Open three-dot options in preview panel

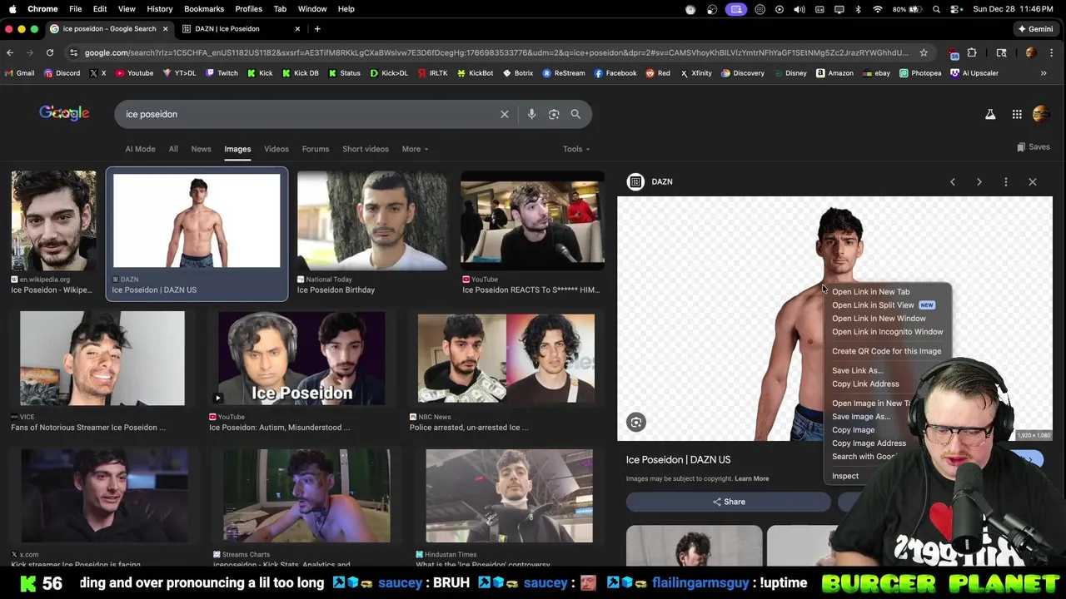tap(1006, 181)
